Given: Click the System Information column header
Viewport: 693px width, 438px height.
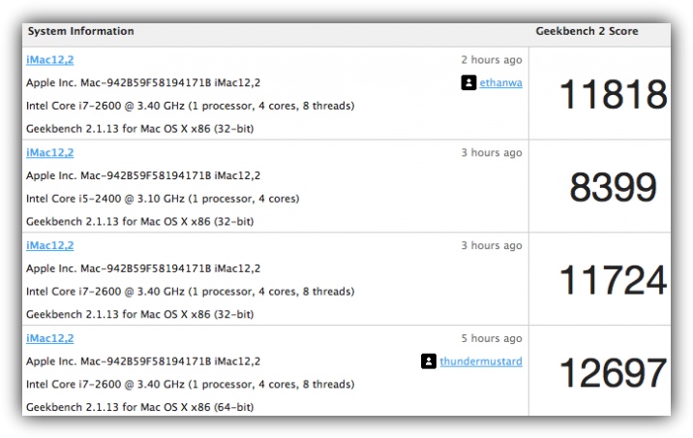Looking at the screenshot, I should (81, 31).
